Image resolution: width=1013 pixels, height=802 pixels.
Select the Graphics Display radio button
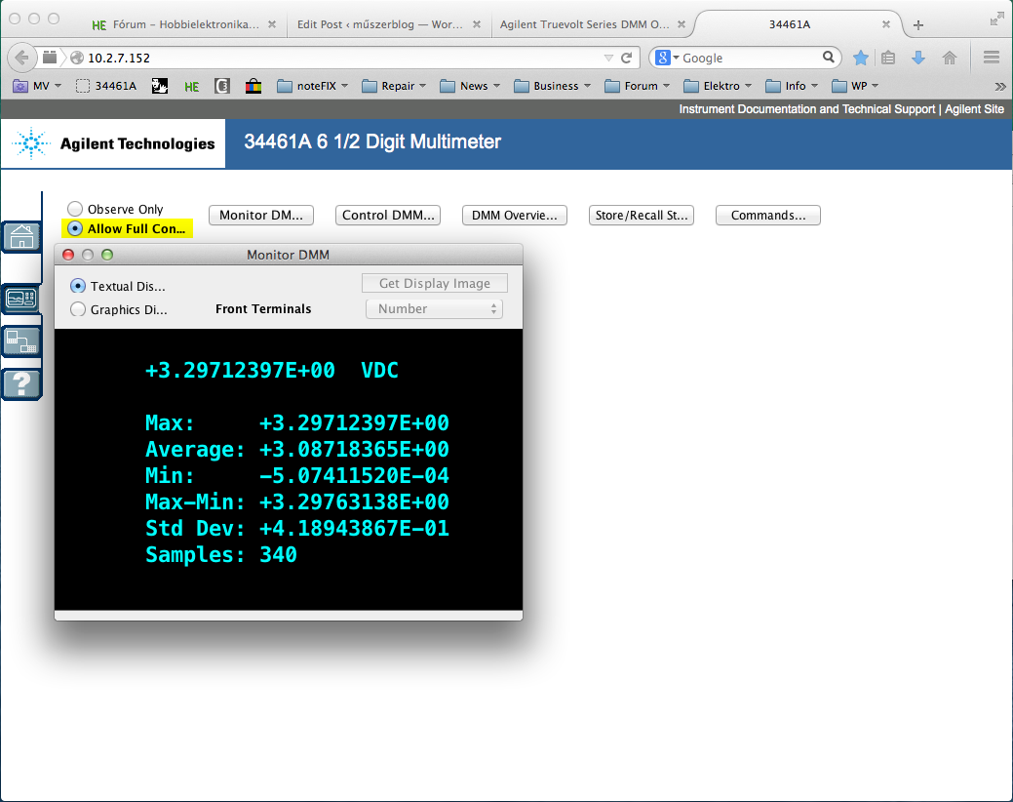coord(78,309)
